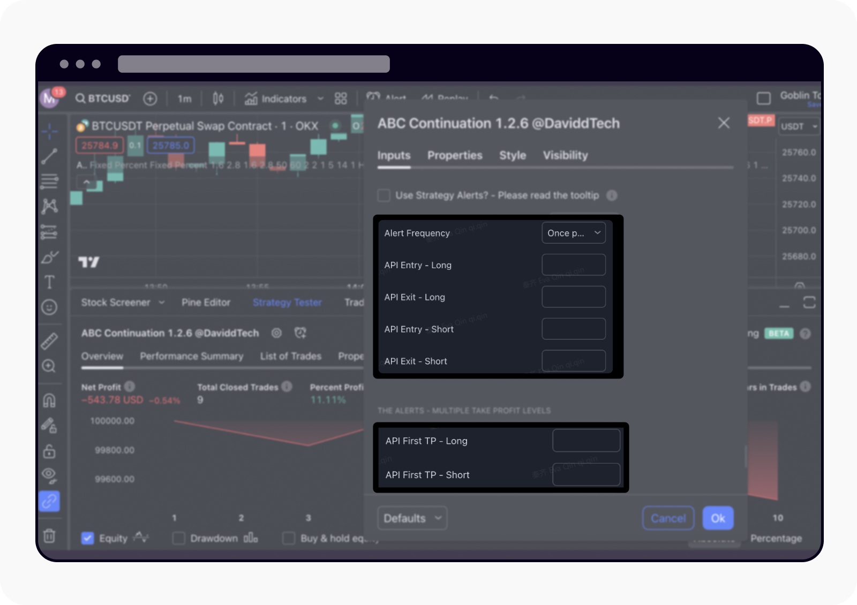This screenshot has width=857, height=605.
Task: Open the Strategy Tester tab
Action: (287, 303)
